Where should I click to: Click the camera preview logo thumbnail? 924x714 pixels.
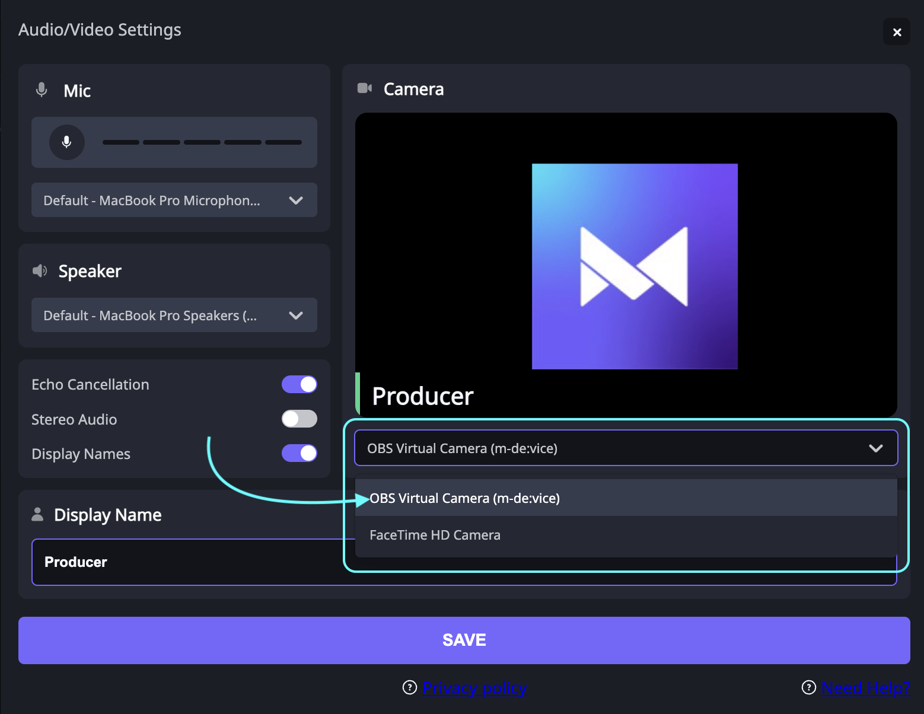[635, 266]
